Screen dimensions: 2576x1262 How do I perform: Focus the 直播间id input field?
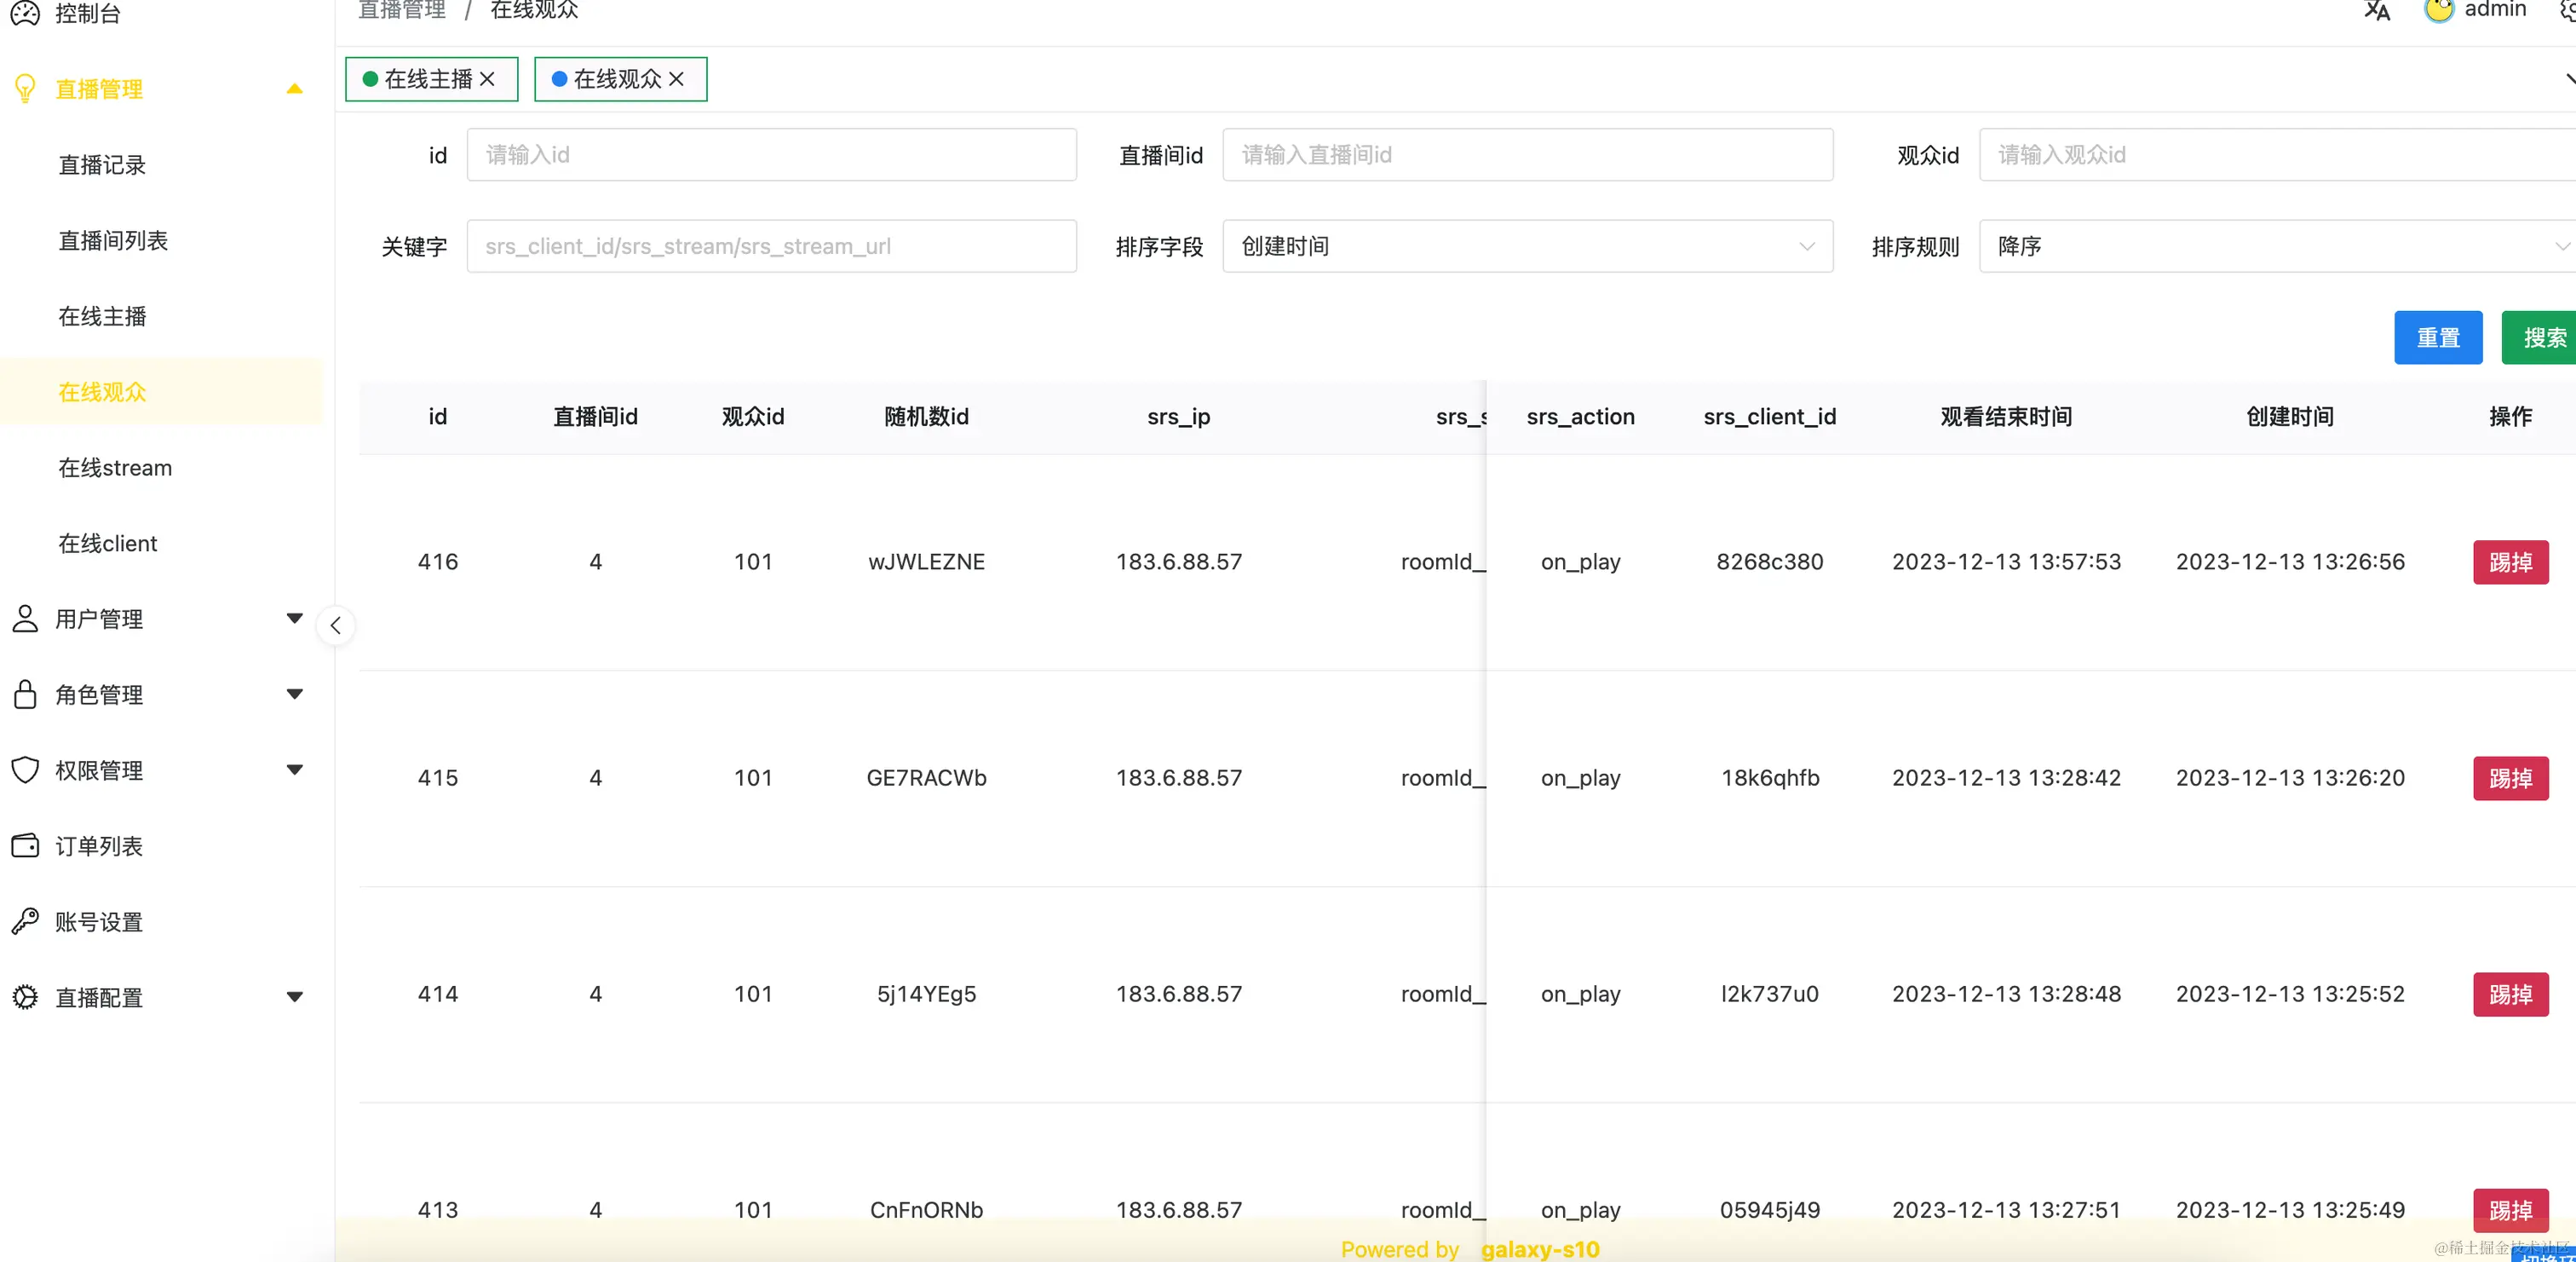[x=1527, y=155]
